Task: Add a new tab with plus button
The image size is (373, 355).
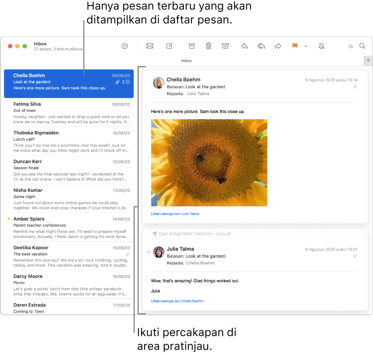Action: 368,60
